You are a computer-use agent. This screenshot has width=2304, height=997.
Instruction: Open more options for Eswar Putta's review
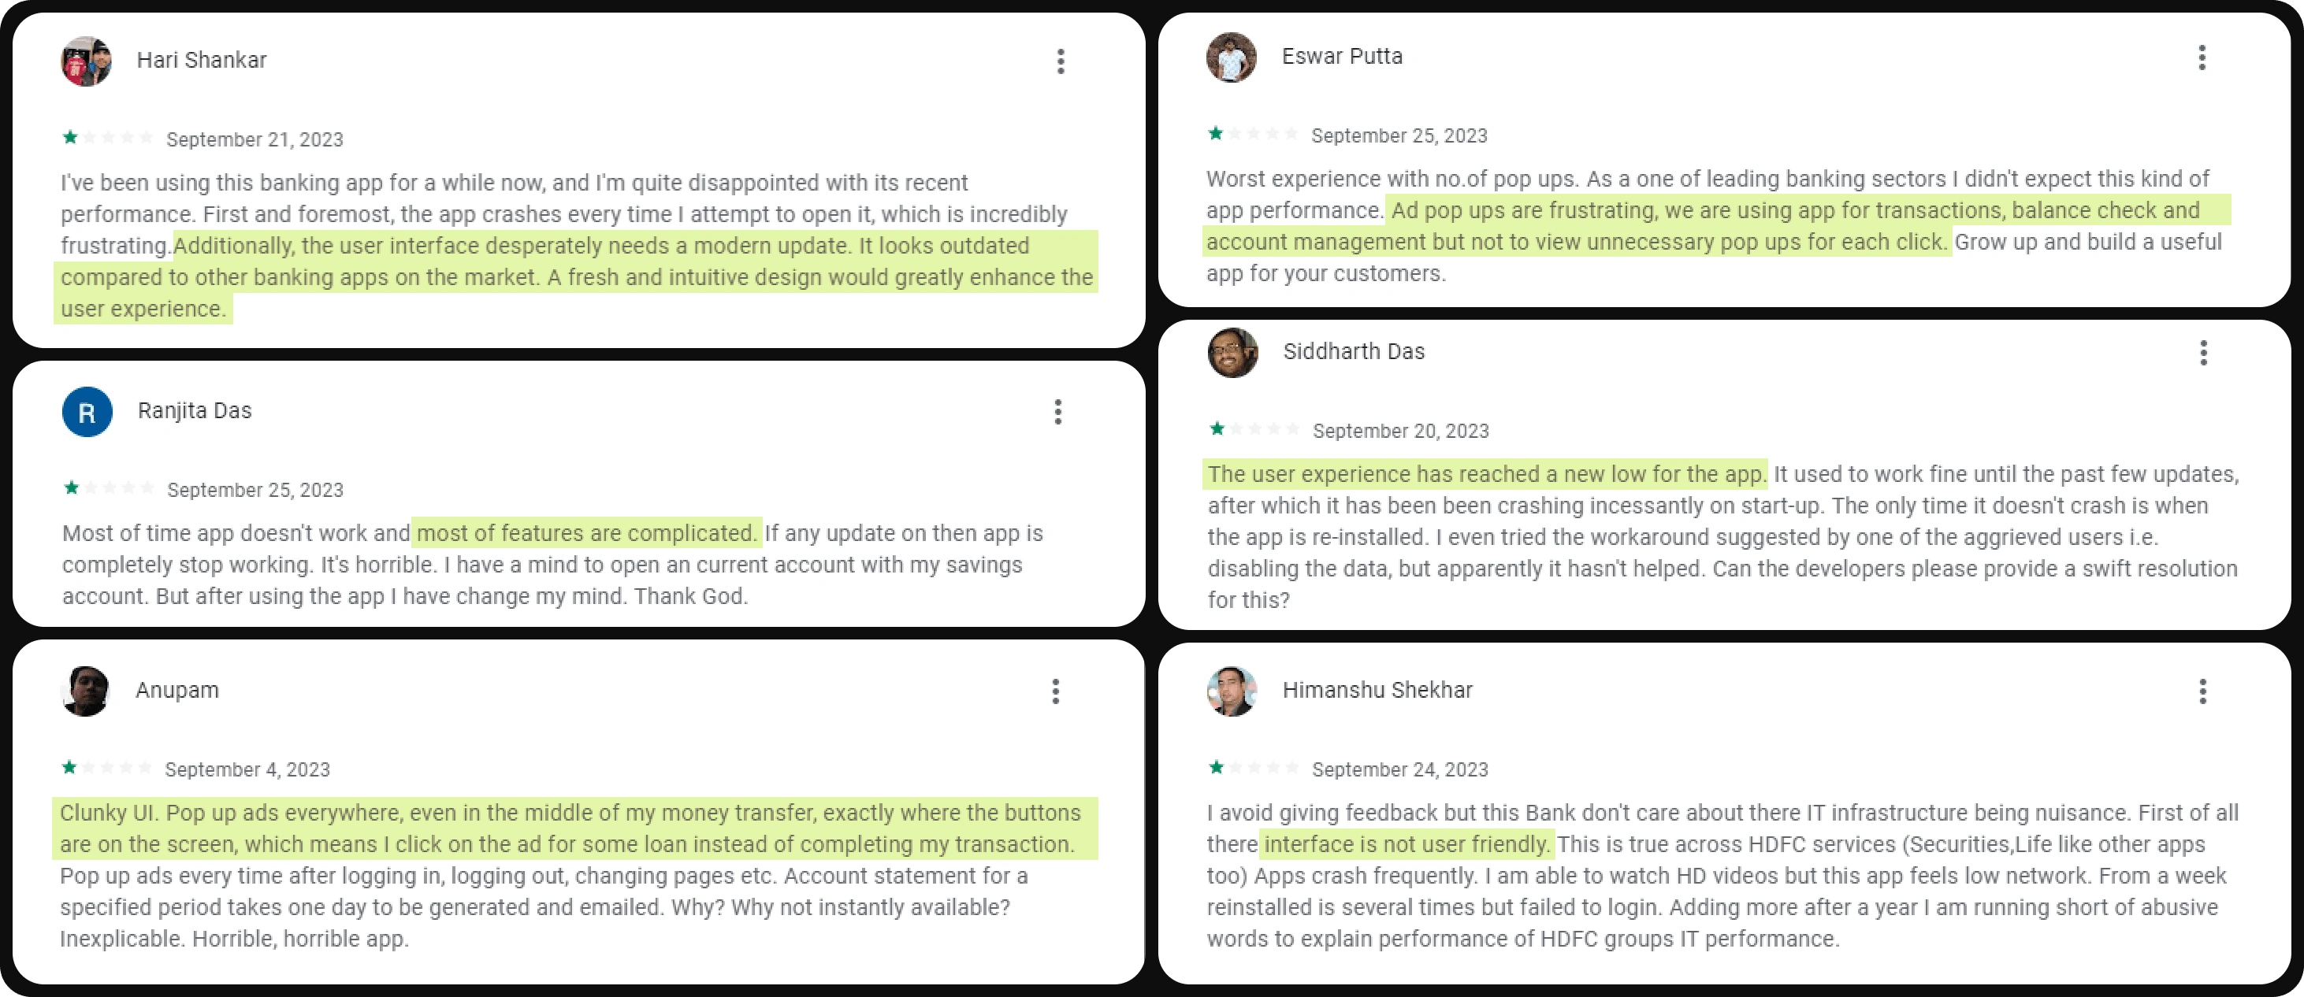2202,58
